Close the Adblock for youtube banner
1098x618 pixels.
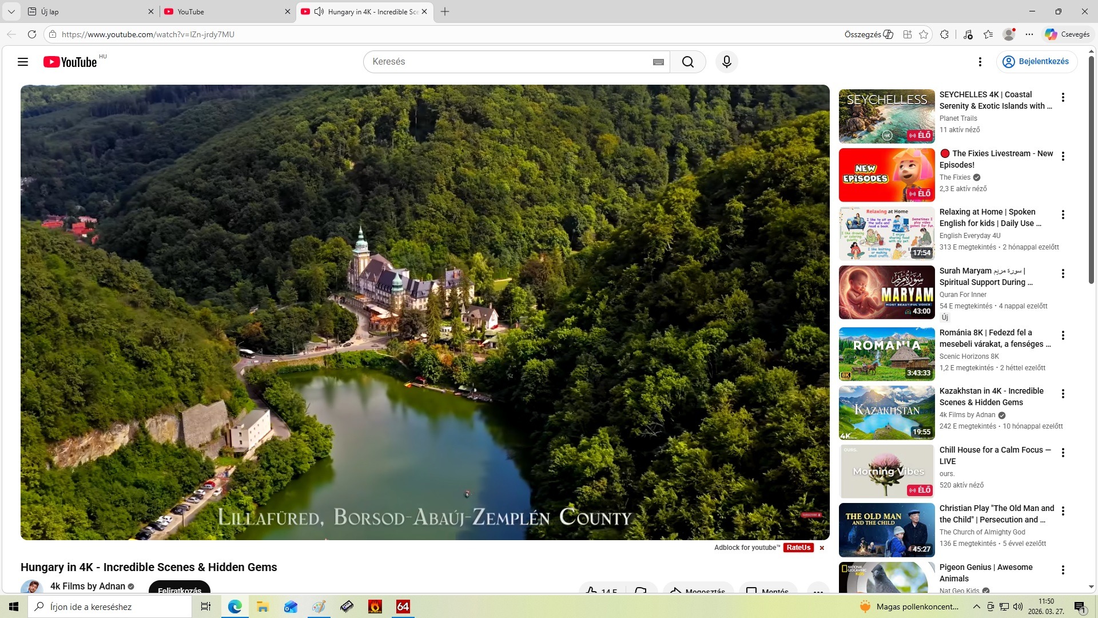pyautogui.click(x=822, y=548)
